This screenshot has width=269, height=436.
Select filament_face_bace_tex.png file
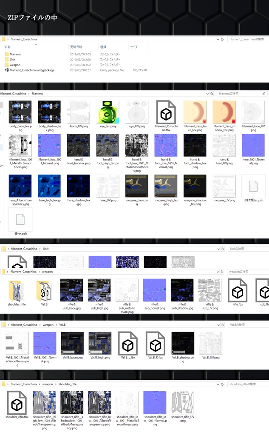click(x=195, y=116)
